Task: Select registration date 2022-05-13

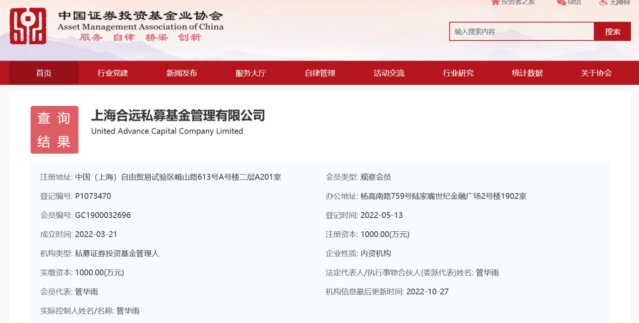Action: [382, 215]
